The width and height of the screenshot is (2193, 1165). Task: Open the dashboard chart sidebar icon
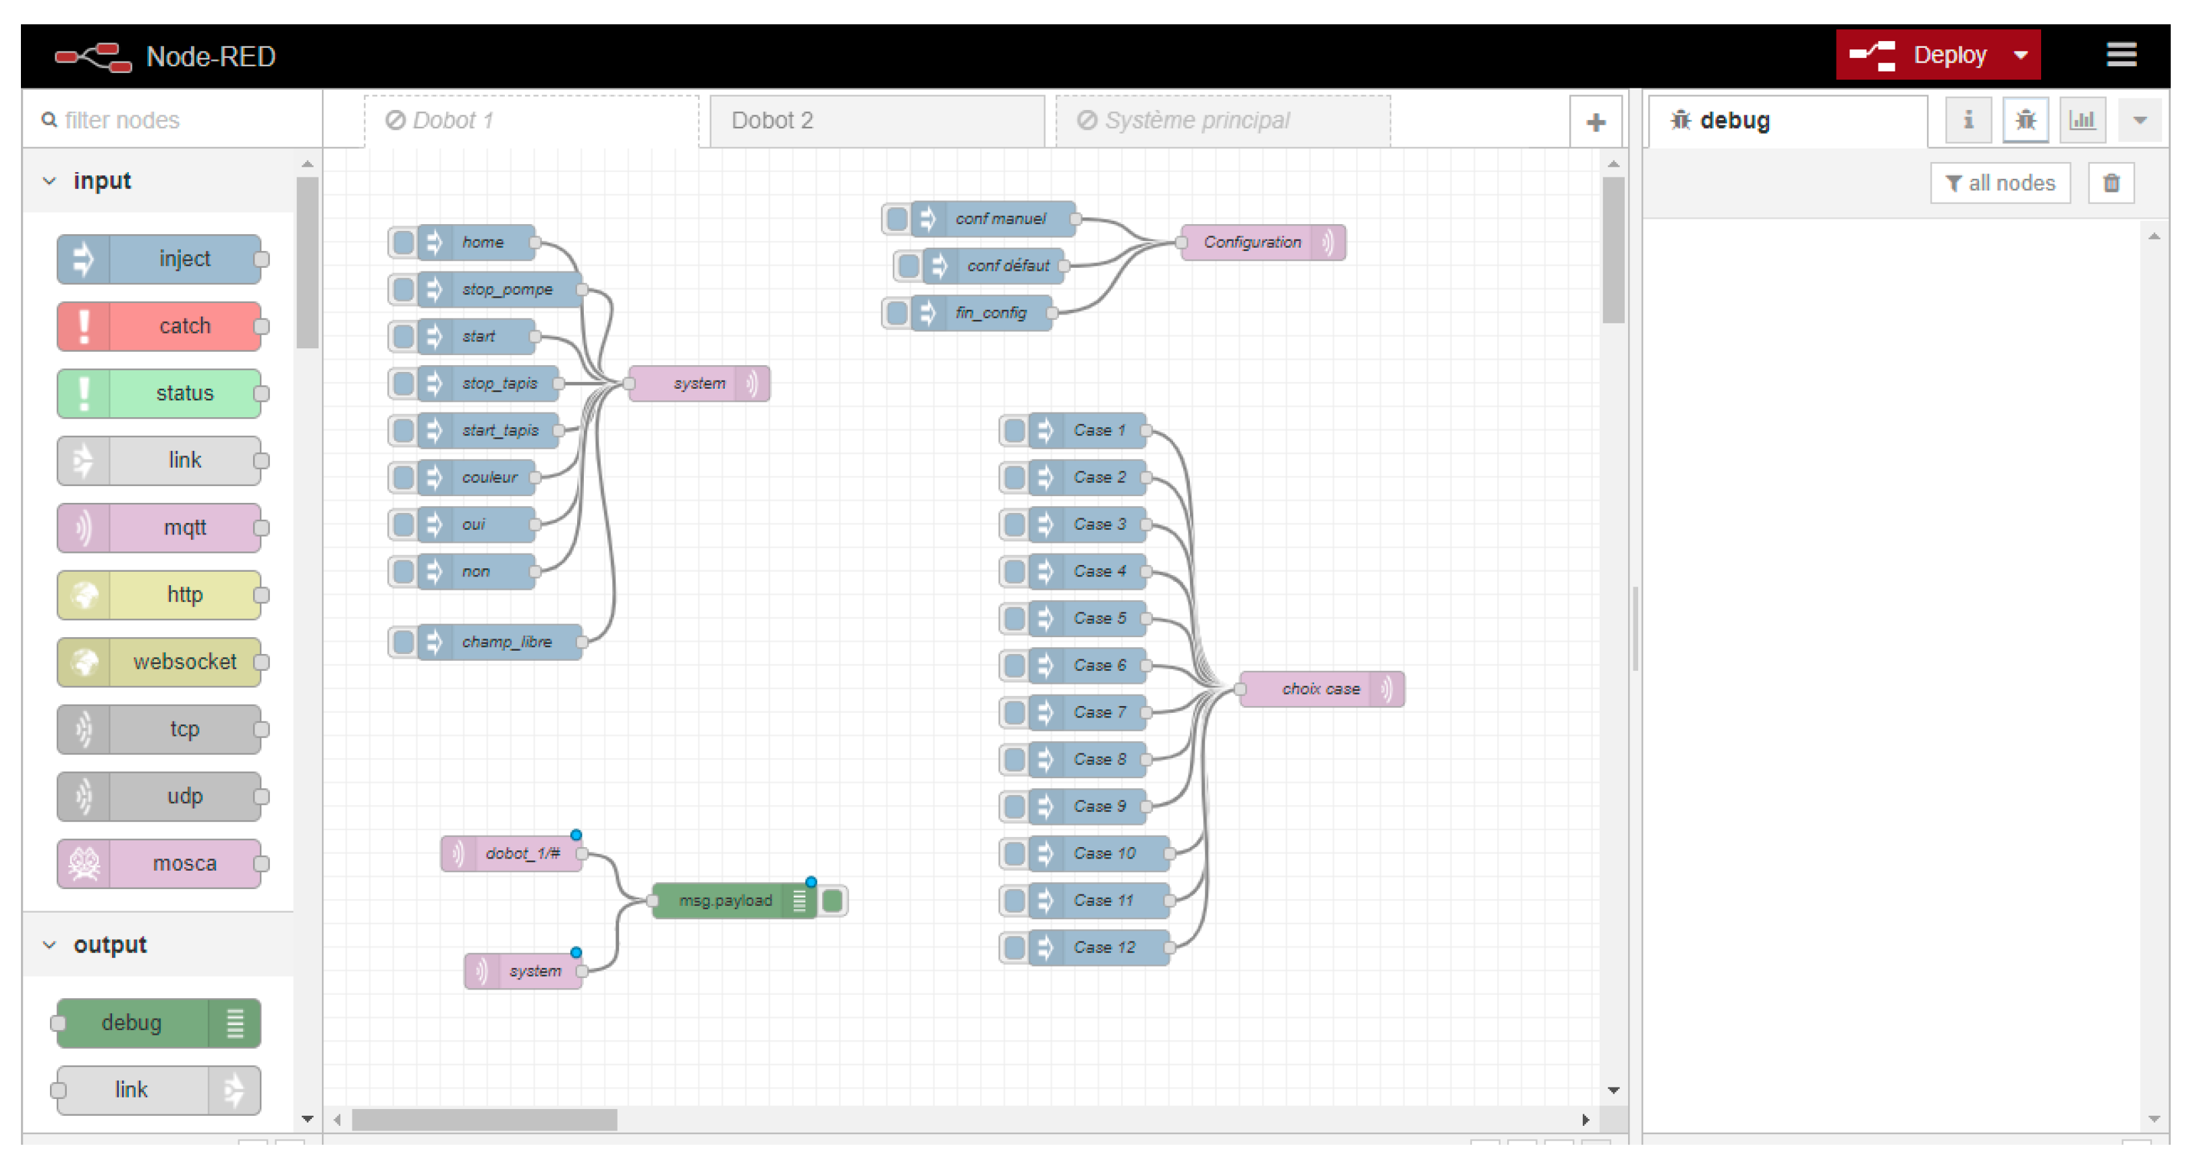click(2082, 120)
